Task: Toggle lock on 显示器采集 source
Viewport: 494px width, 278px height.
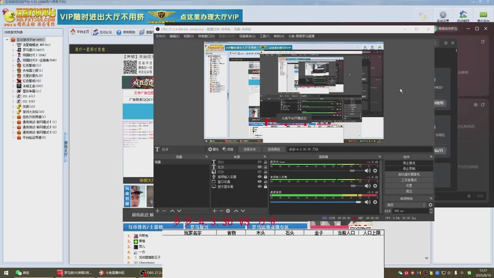Action: click(x=266, y=187)
